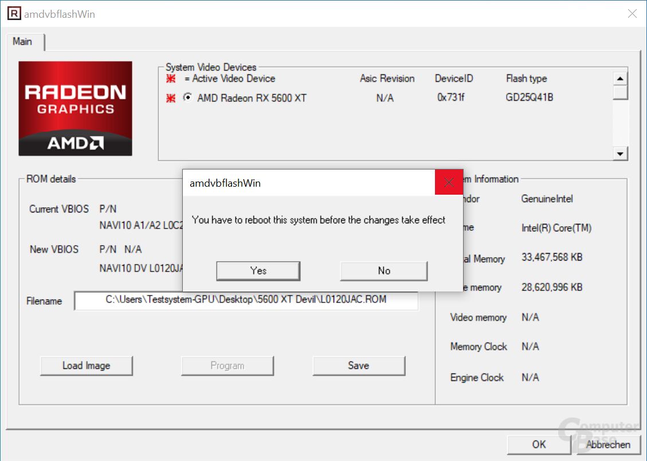Click the Abbrechen button

(x=608, y=444)
